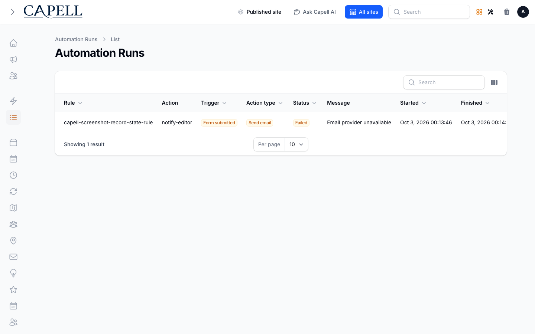This screenshot has width=535, height=334.
Task: Click the trash icon in top bar
Action: [507, 12]
